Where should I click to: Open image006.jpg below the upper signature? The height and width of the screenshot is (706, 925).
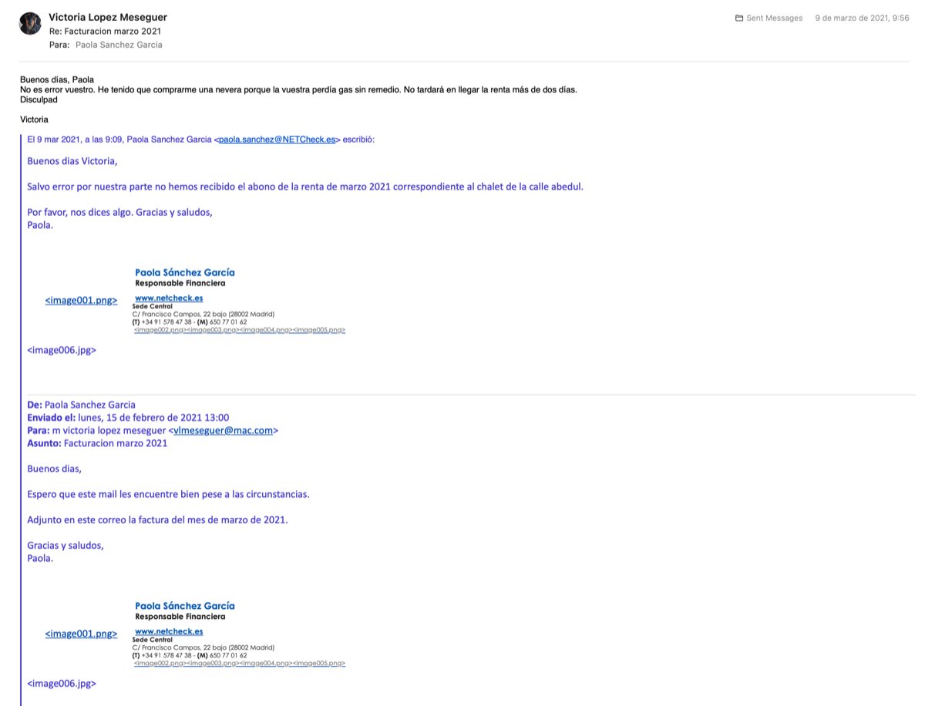(62, 350)
